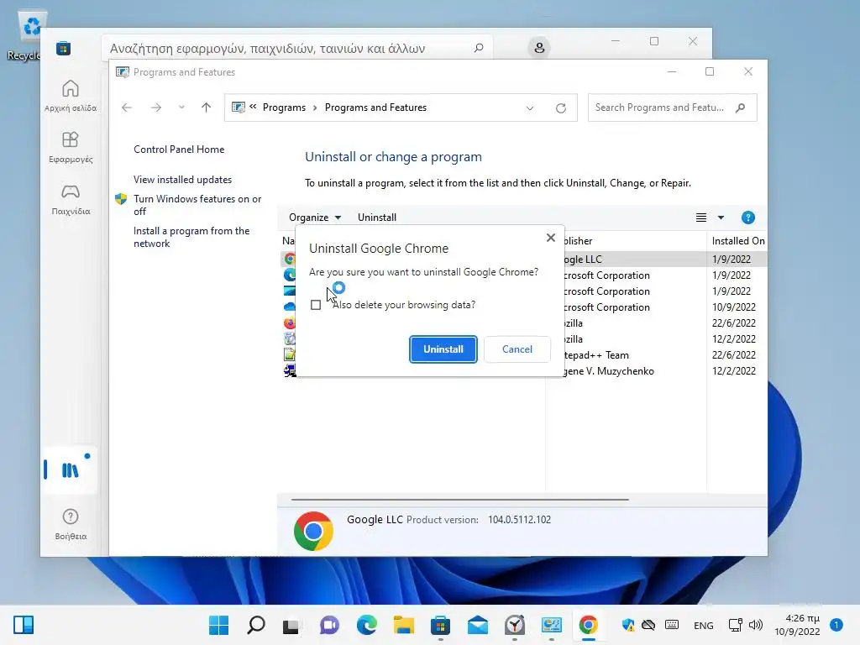
Task: Click ENG language indicator in tray
Action: pos(703,625)
